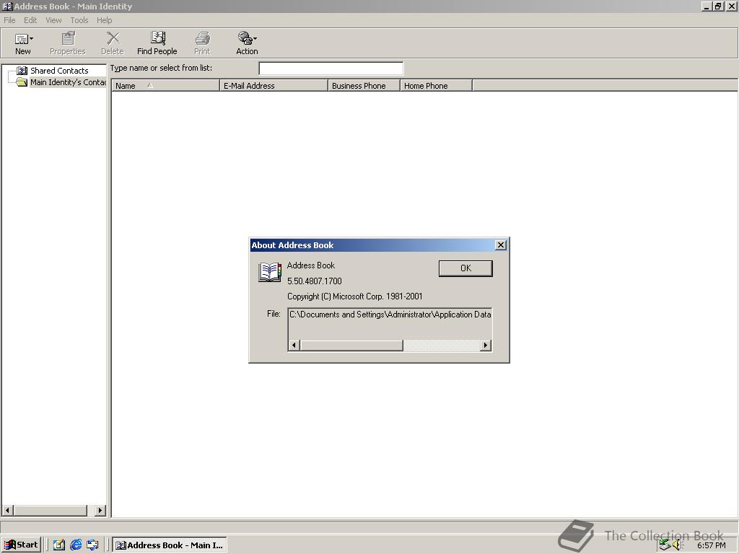
Task: Minimize the Address Book window
Action: pos(707,6)
